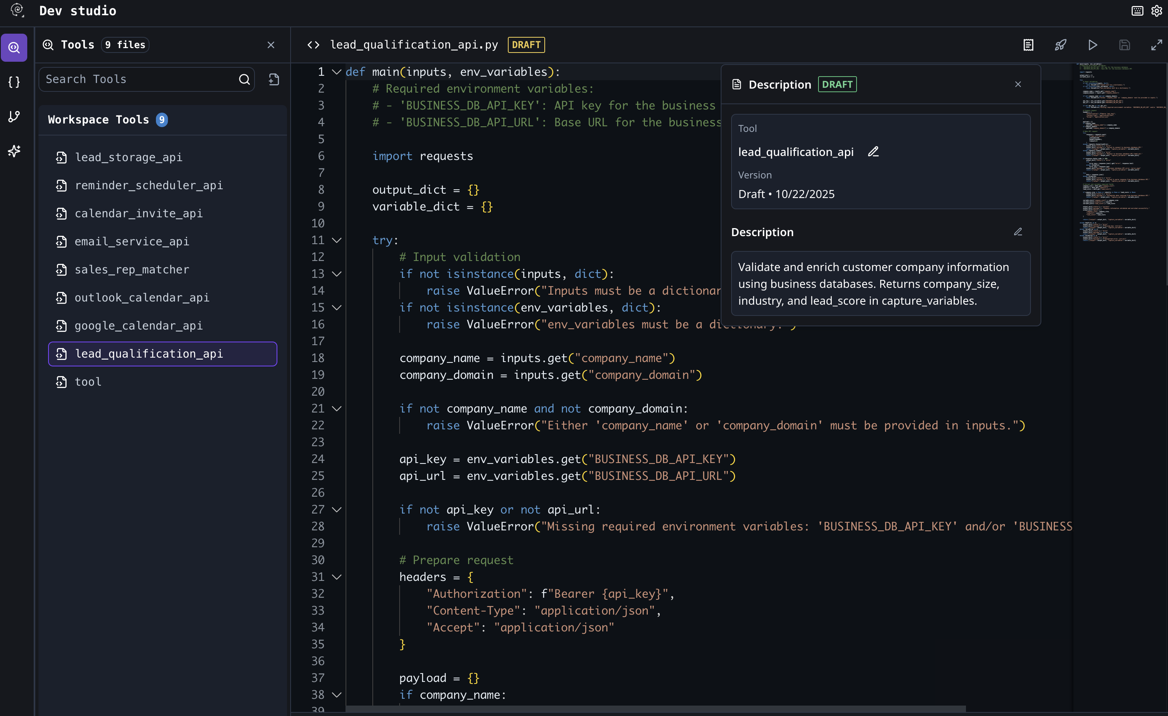Open the settings gear icon
Image resolution: width=1168 pixels, height=716 pixels.
(1157, 11)
